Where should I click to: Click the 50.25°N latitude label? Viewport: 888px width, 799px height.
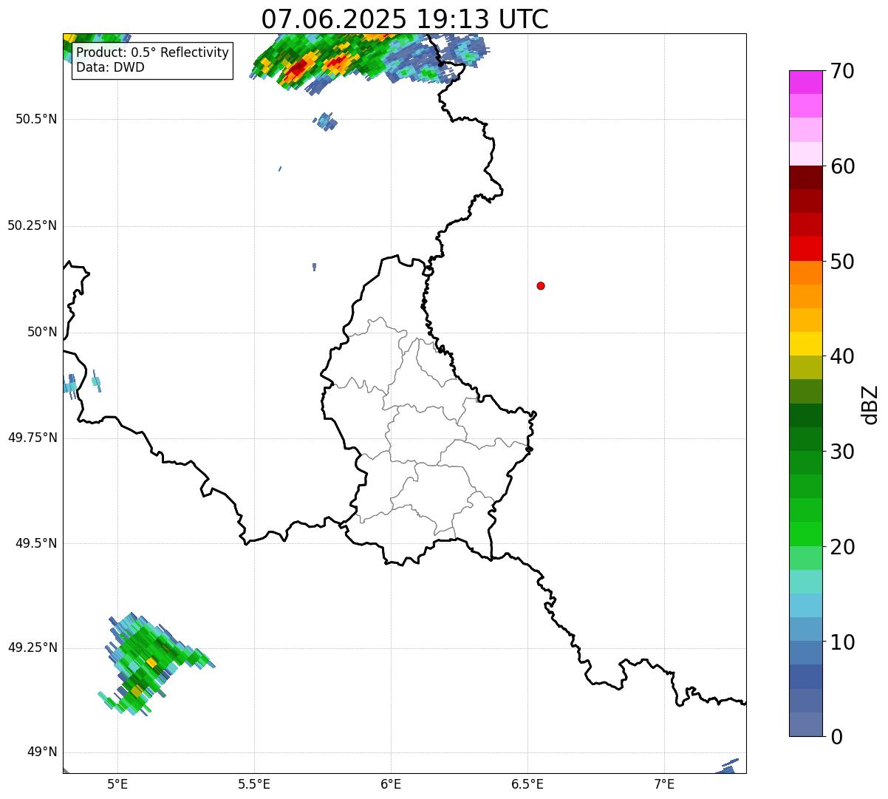click(33, 225)
